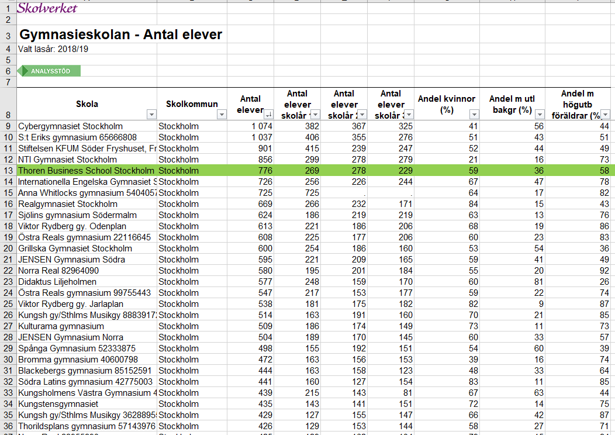Select the title cell Gymnasieskolan - Antal elever
The height and width of the screenshot is (435, 615).
(121, 34)
